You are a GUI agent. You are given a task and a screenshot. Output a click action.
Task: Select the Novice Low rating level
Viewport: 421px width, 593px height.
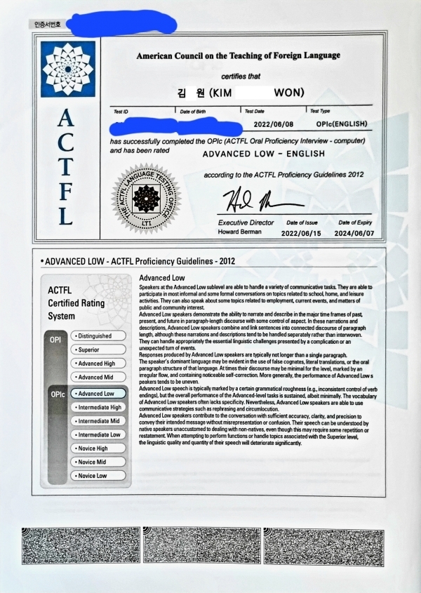point(98,475)
